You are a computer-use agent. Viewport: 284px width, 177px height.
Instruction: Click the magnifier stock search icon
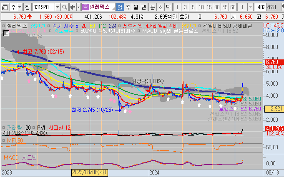64,7
